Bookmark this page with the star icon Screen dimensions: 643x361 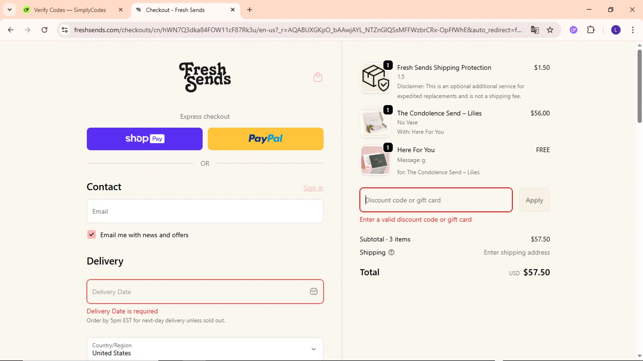pyautogui.click(x=550, y=30)
